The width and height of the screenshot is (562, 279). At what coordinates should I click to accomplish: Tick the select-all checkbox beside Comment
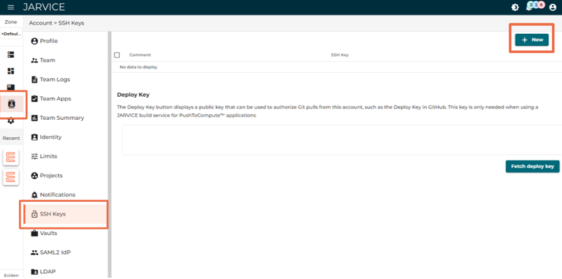117,55
